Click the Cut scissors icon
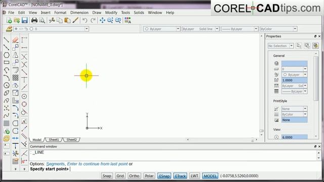 [x=52, y=20]
